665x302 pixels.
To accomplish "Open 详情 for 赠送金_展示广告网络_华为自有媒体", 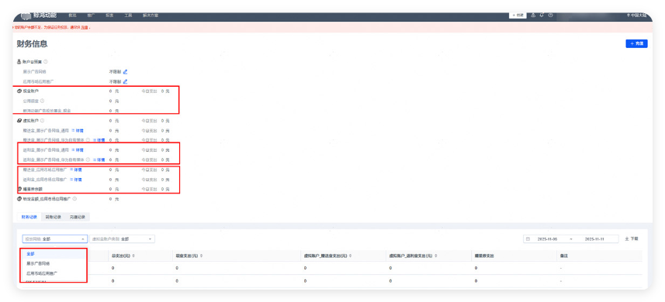I will click(99, 139).
